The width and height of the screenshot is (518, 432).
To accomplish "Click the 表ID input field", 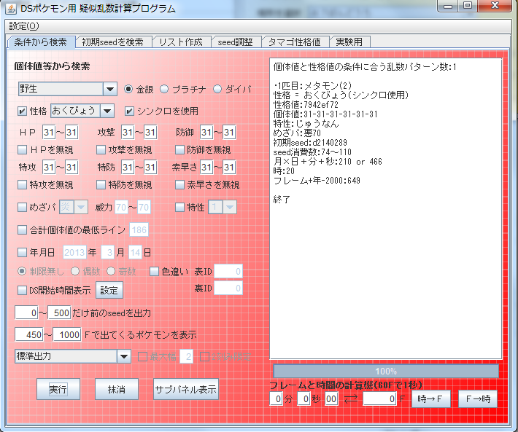I will tap(228, 272).
